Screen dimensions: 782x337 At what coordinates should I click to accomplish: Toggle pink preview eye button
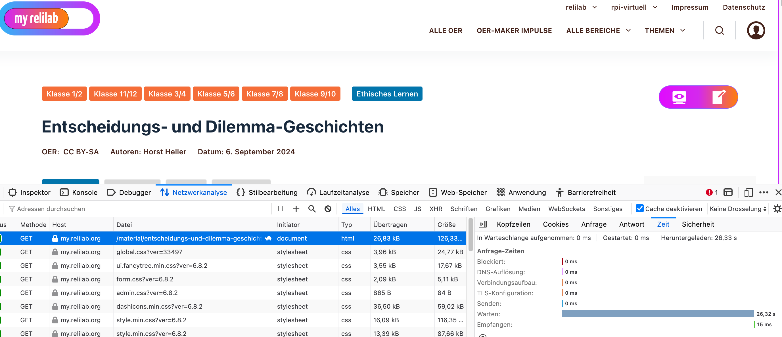679,97
